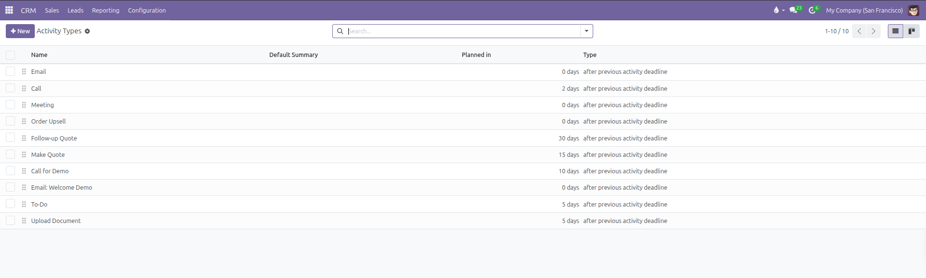Check the Email row checkbox
Image resolution: width=926 pixels, height=278 pixels.
pyautogui.click(x=11, y=71)
